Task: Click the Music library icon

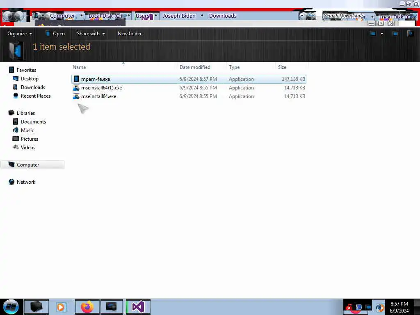Action: (16, 130)
